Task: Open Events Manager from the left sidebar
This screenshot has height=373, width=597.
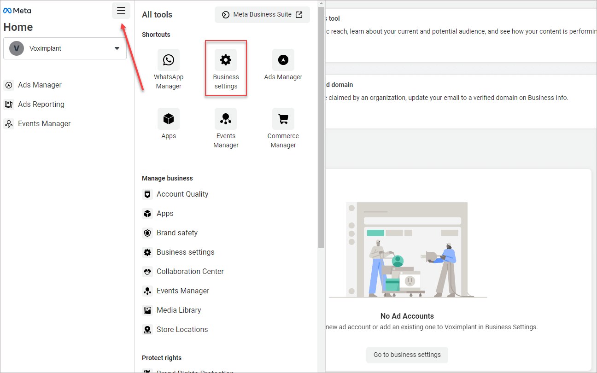Action: point(44,124)
